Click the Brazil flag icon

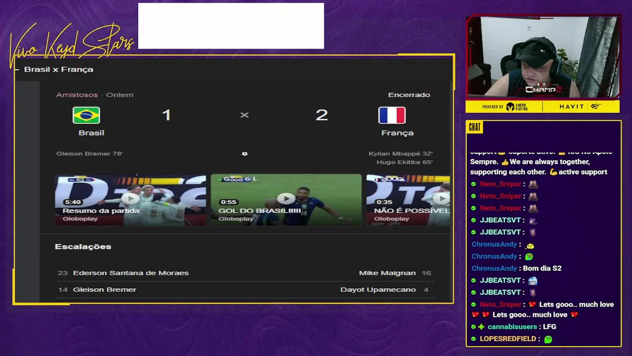(86, 115)
